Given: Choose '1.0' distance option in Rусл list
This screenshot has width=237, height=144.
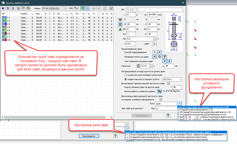Looking at the screenshot, I should click(207, 110).
